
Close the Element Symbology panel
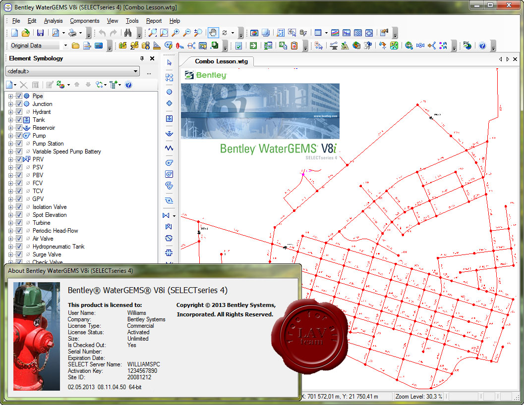click(x=152, y=58)
